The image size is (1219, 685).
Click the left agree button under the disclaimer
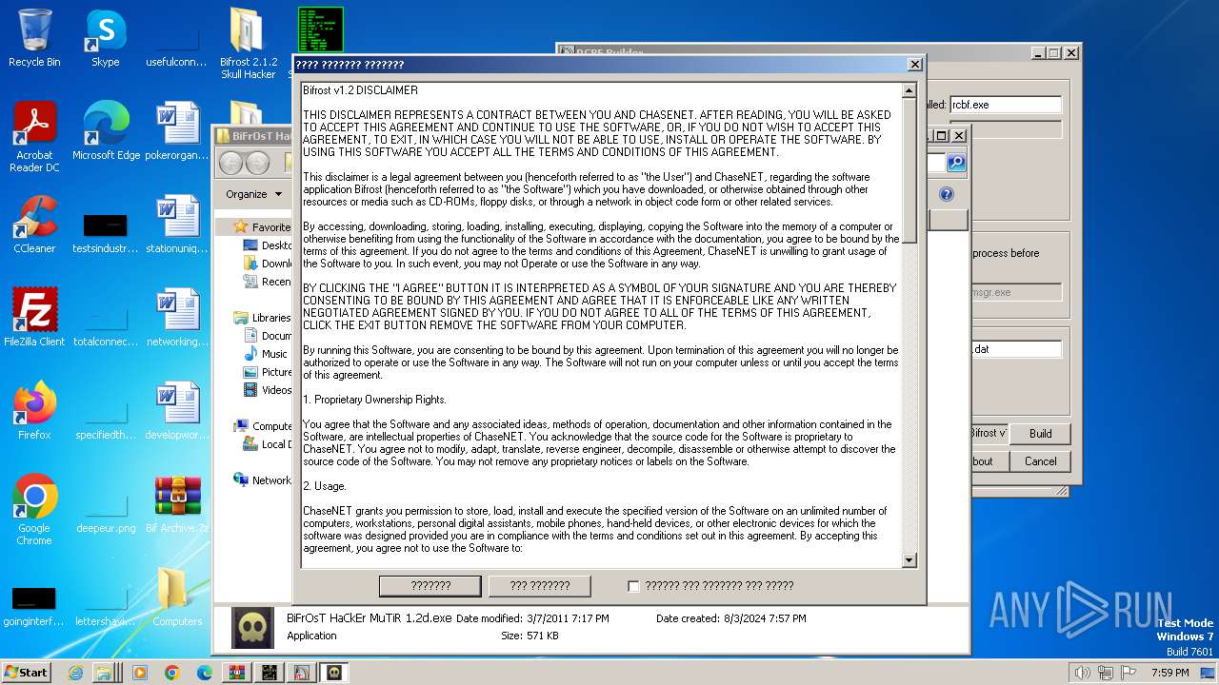pos(430,586)
